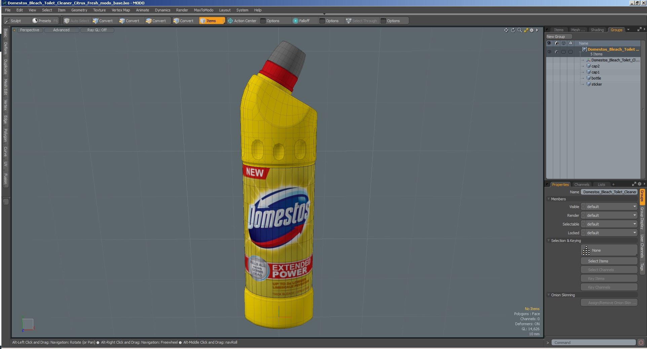Click the third Convert polygon button
This screenshot has height=349, width=647.
click(x=156, y=21)
